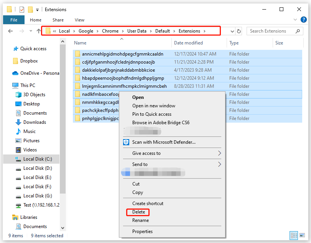Click New folder icon in quick access toolbar
311x243 pixels.
click(x=30, y=9)
